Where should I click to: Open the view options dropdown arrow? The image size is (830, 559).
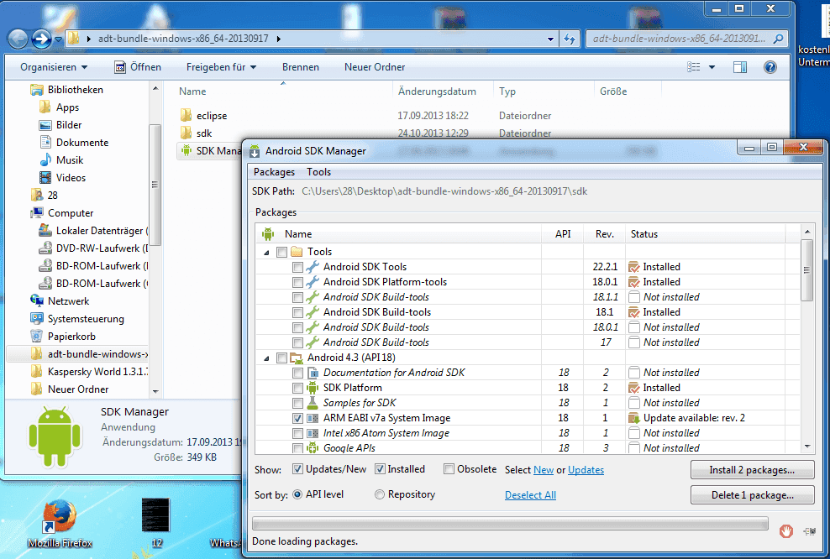pos(712,67)
